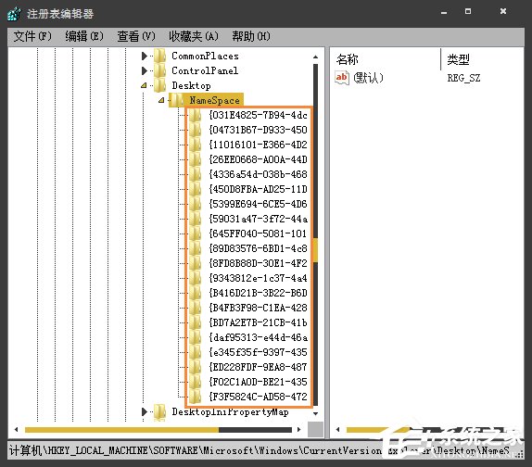The image size is (532, 467).
Task: Click folder icon of {F3F5824C-AD58-472 key
Action: [195, 397]
